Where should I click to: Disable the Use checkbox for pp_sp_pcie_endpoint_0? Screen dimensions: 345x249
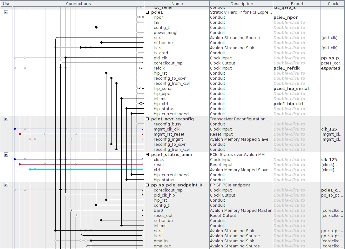coord(6,185)
